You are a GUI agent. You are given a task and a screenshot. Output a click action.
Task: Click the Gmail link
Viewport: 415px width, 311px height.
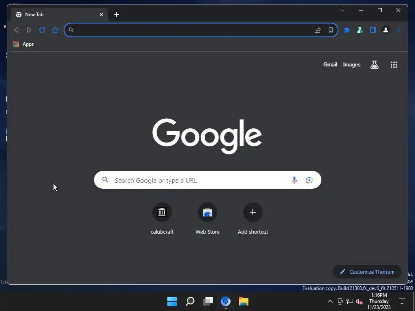coord(330,64)
